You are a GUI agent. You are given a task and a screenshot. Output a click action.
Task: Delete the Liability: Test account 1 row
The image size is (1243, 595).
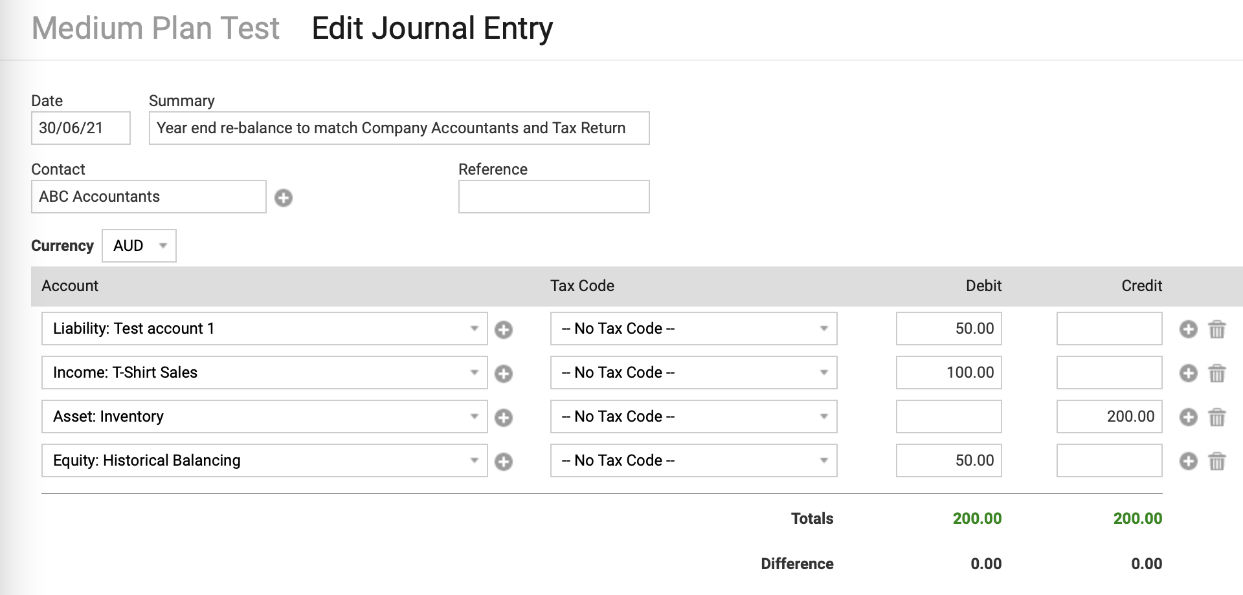tap(1217, 329)
